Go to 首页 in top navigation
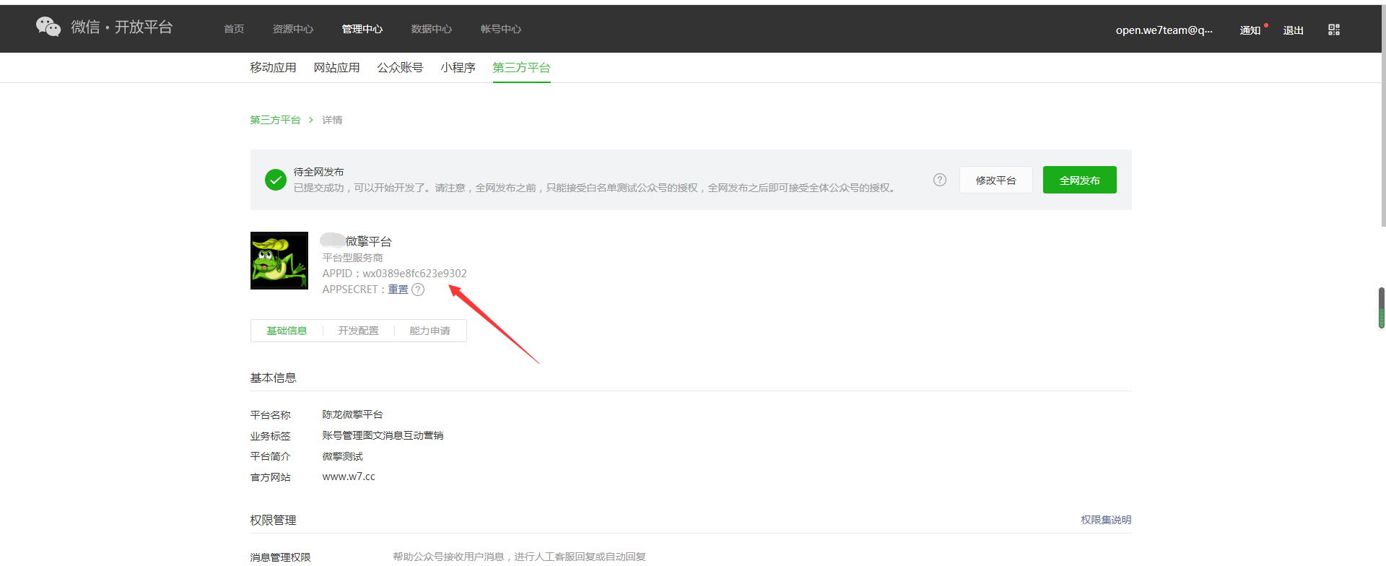Image resolution: width=1386 pixels, height=566 pixels. 234,29
